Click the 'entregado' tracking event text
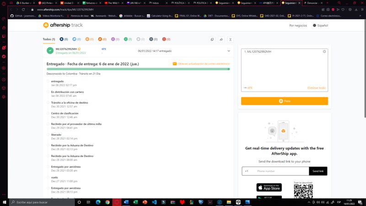This screenshot has width=366, height=206. click(58, 81)
